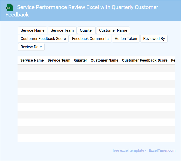
Task: Pick the Action Taken tag
Action: [126, 39]
